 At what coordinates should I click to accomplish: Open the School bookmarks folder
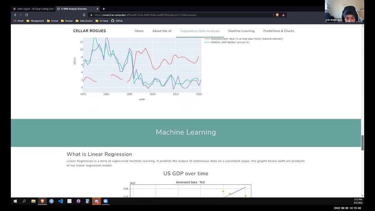(x=52, y=21)
